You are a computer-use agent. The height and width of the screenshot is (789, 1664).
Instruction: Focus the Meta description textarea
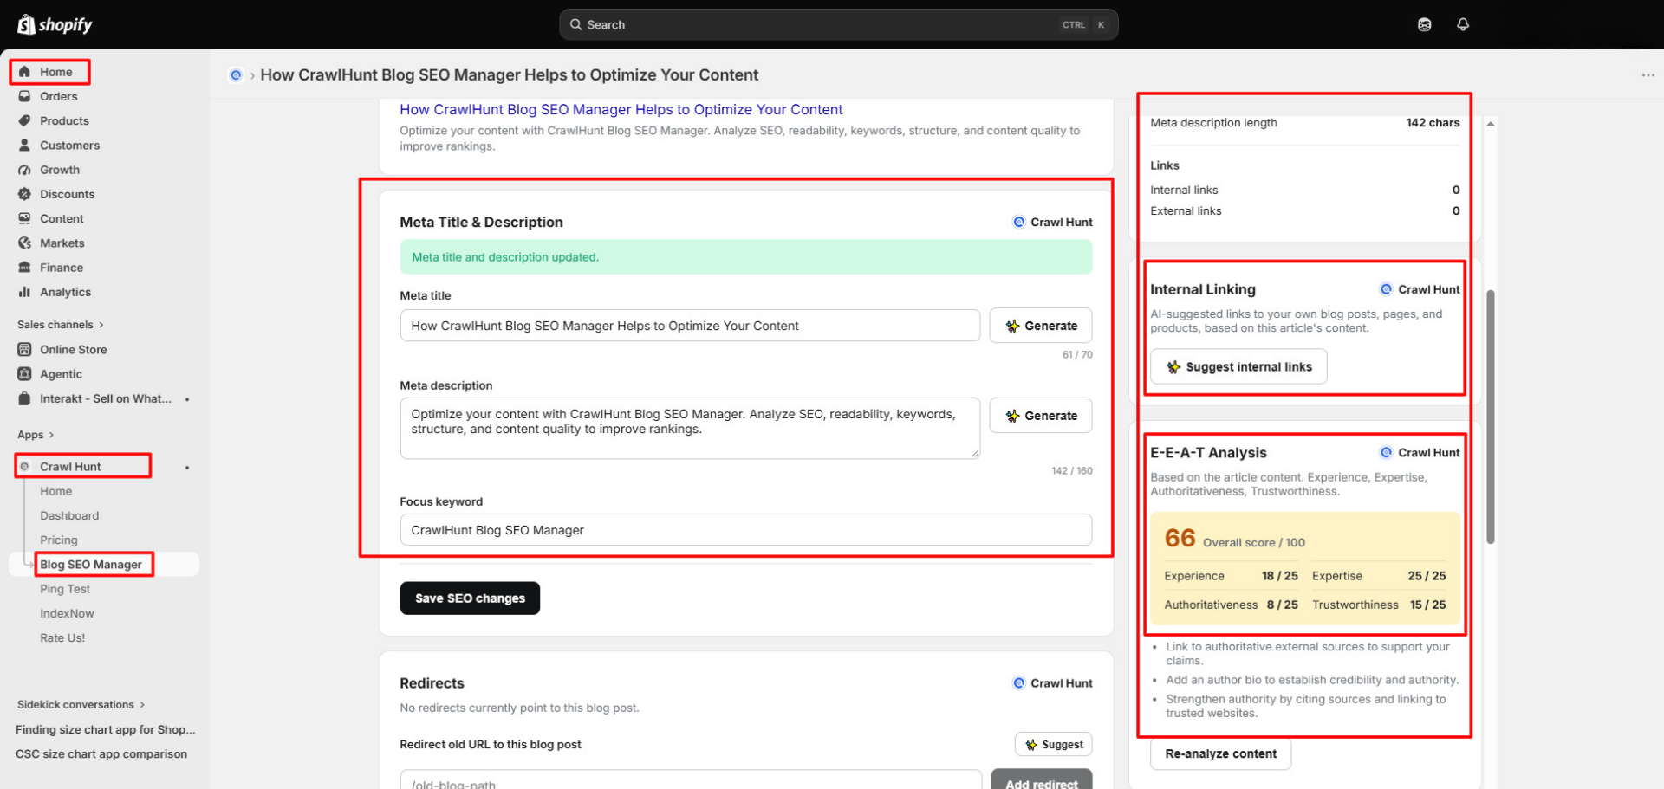(x=690, y=428)
